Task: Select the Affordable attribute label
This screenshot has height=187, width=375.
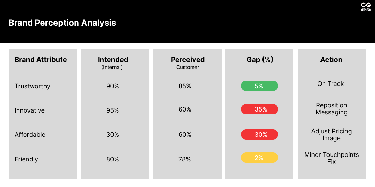Action: (x=30, y=135)
